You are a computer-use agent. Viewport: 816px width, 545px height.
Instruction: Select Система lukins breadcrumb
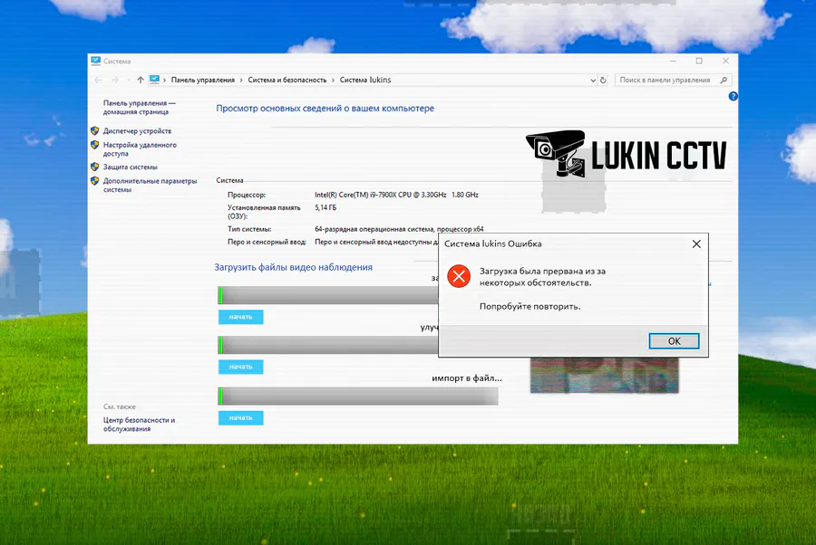pos(365,80)
